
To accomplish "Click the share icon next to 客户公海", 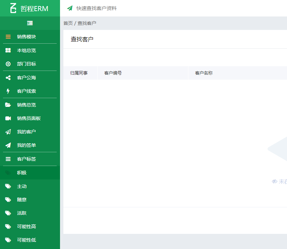I will click(x=8, y=78).
